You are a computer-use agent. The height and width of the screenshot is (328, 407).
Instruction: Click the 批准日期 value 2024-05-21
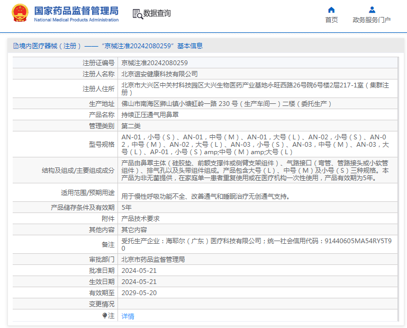139,271
